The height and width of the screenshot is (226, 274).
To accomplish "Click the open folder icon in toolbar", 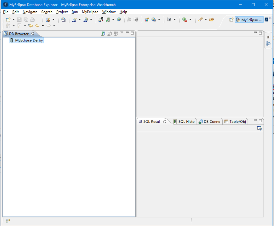I will pyautogui.click(x=211, y=20).
